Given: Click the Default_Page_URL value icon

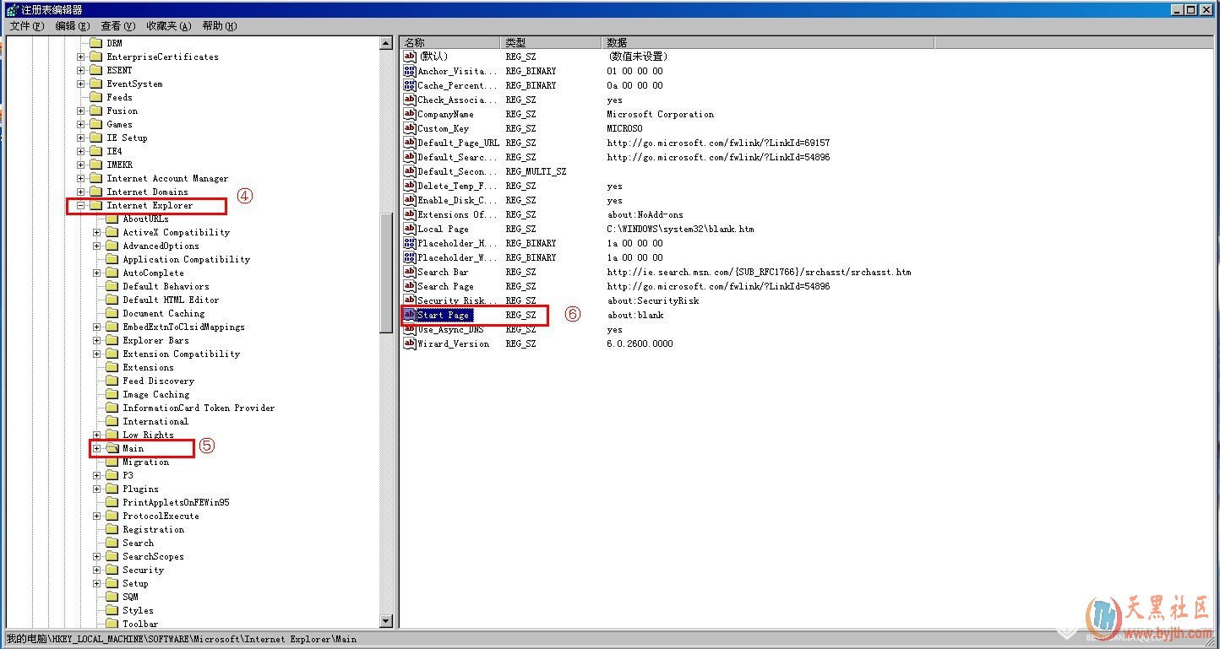Looking at the screenshot, I should 410,143.
